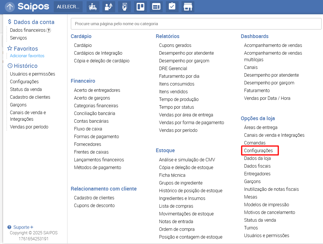Click the cash register panel icon
The width and height of the screenshot is (323, 244).
156,7
